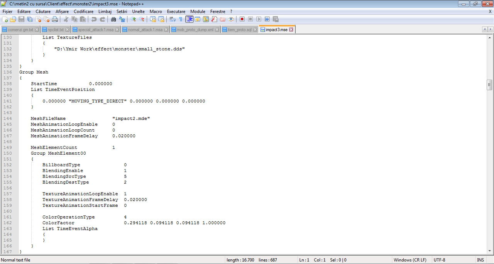Toggle the Indent Guide toolbar button
Screen dimensions: 494x264
click(x=189, y=19)
